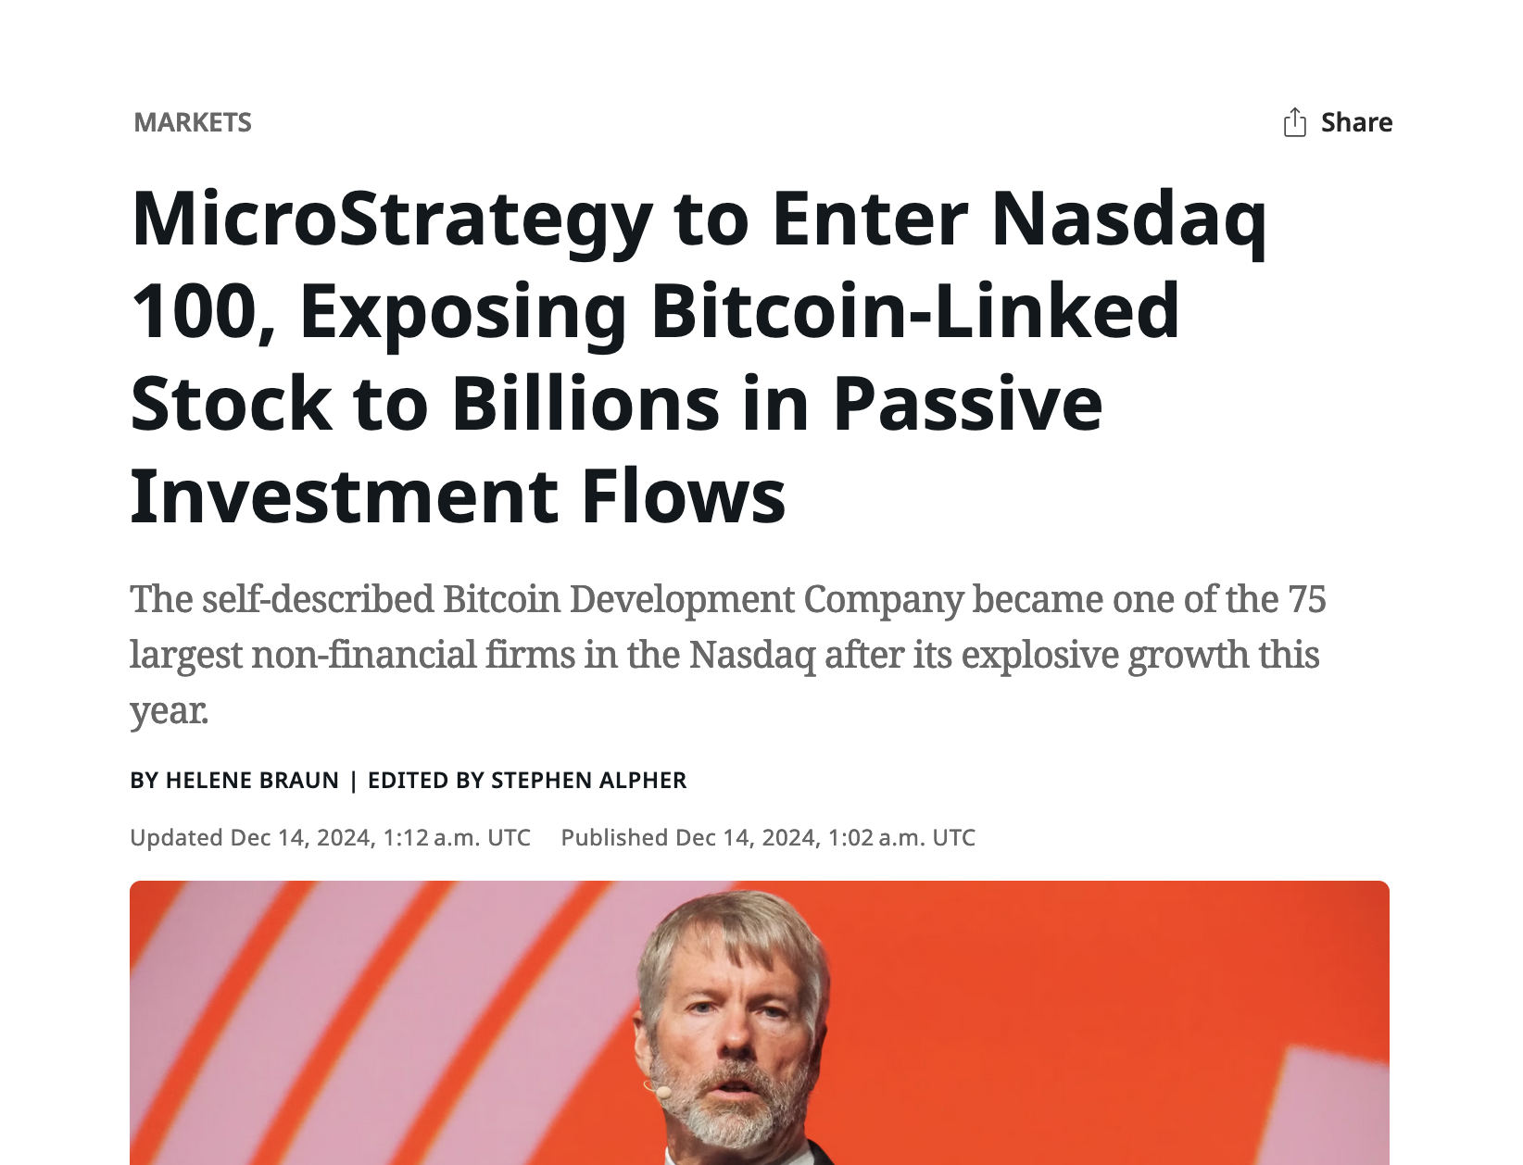Click the Updated Dec 14 timestamp
The height and width of the screenshot is (1165, 1523).
click(330, 838)
